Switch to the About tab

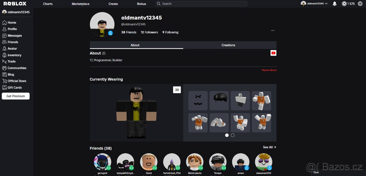coord(136,45)
